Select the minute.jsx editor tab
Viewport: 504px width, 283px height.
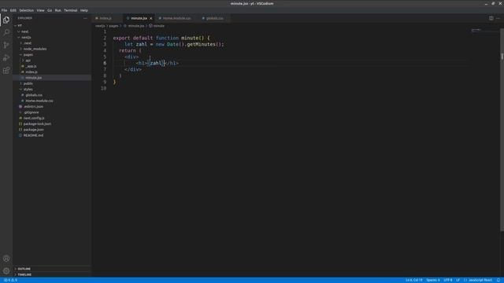click(139, 18)
